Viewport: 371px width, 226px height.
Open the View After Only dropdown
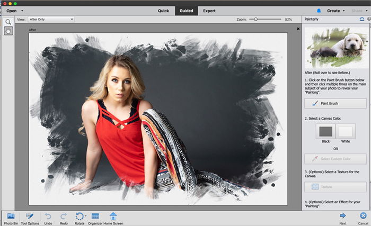[x=51, y=20]
